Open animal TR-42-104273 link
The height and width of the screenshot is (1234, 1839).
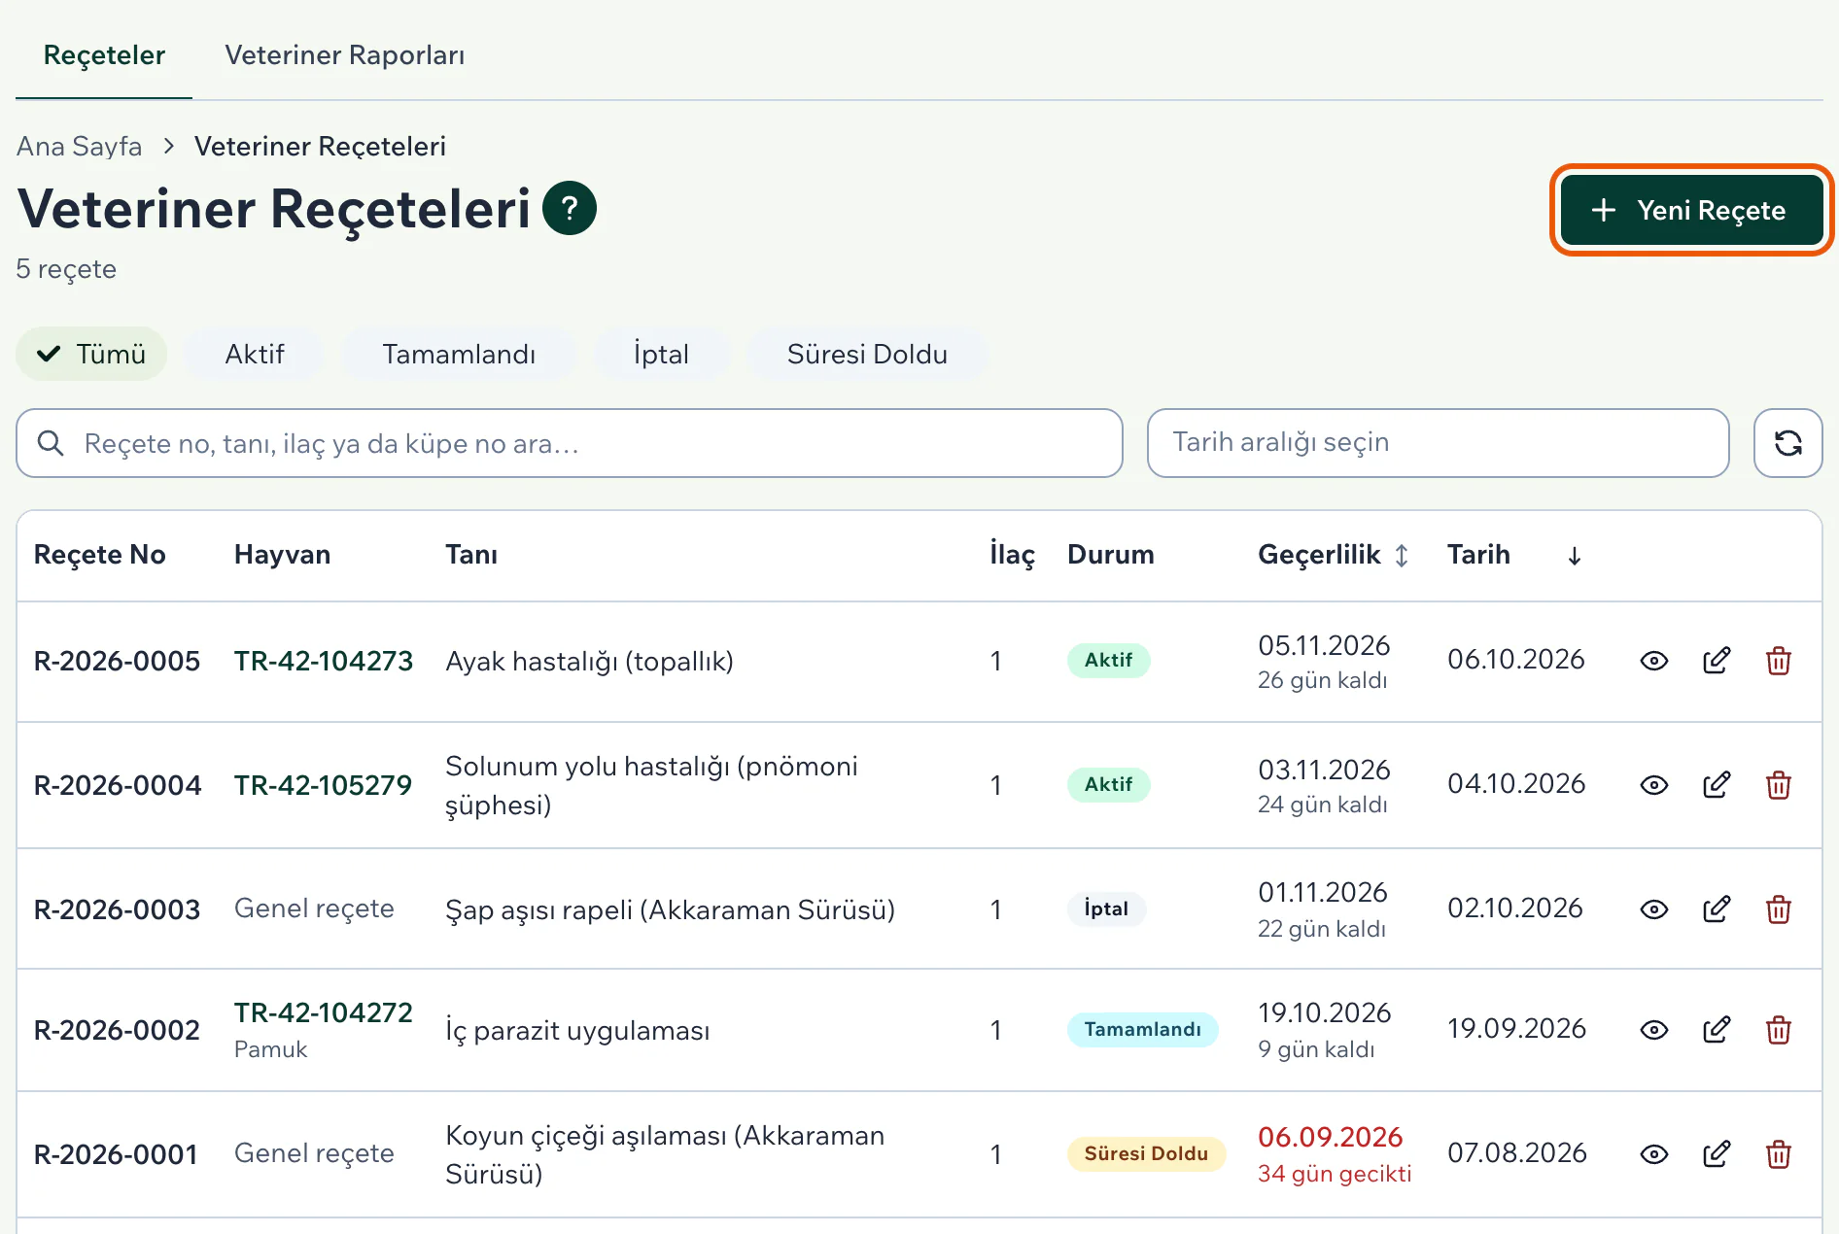(323, 661)
